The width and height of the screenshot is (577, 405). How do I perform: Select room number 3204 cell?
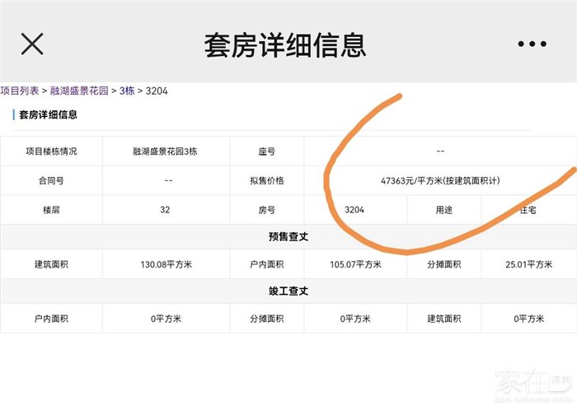[x=354, y=210]
